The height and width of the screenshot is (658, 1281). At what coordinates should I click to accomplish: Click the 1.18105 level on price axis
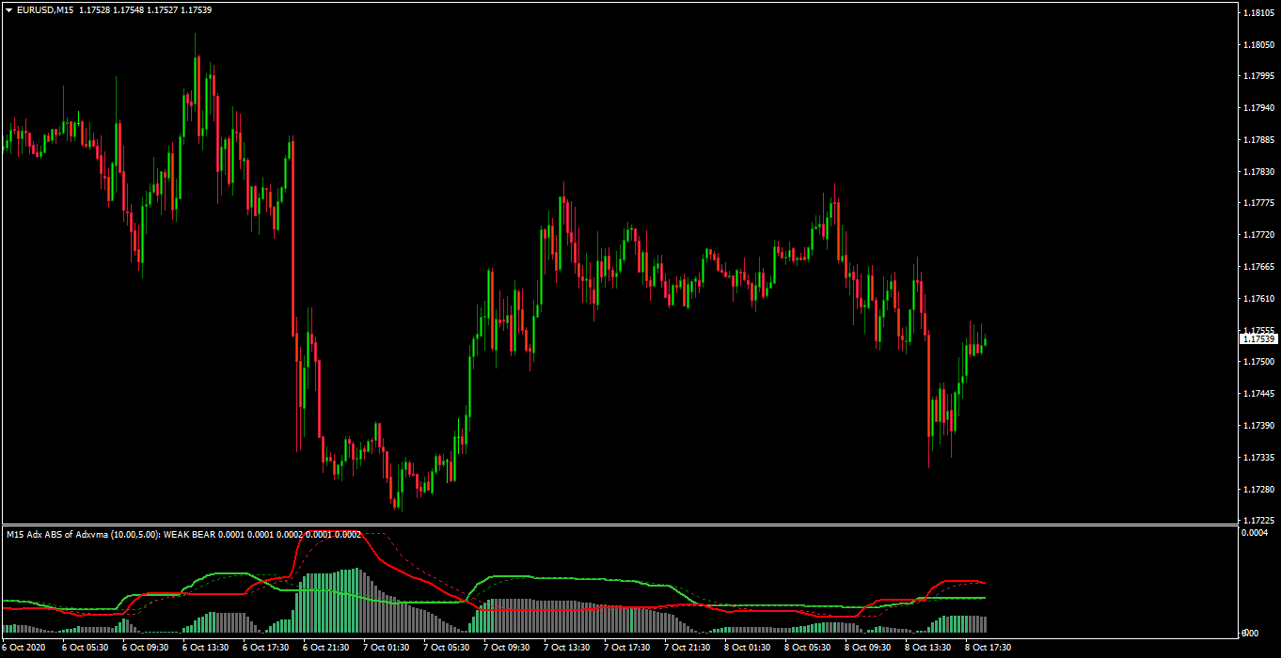(1259, 12)
